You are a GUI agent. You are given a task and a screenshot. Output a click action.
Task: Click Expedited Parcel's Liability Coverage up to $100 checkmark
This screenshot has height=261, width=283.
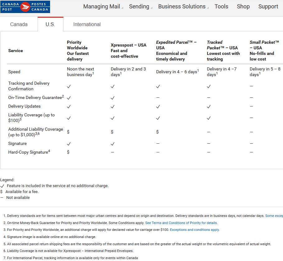[158, 118]
